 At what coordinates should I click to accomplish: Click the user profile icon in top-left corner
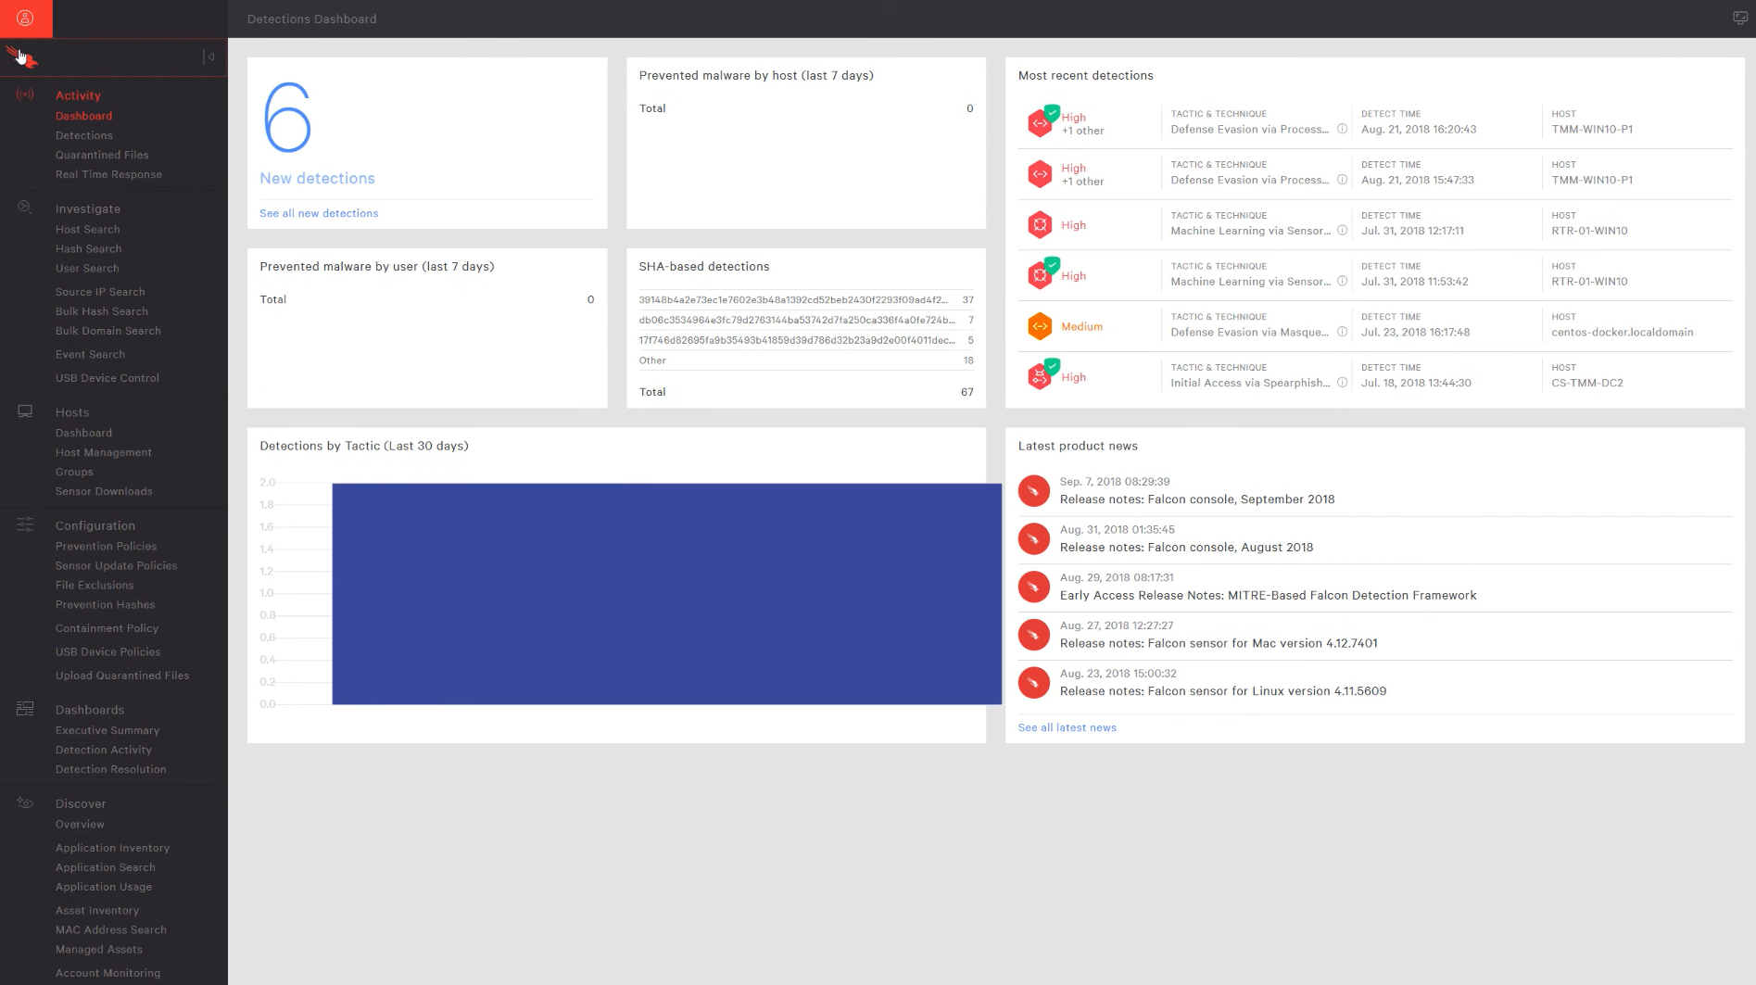pos(26,19)
